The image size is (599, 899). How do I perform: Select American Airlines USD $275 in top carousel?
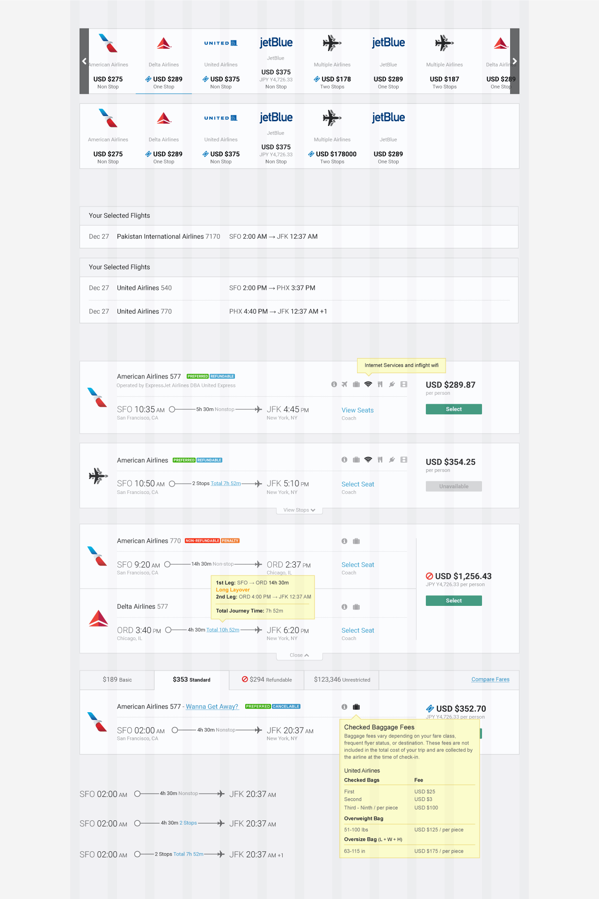coord(108,61)
